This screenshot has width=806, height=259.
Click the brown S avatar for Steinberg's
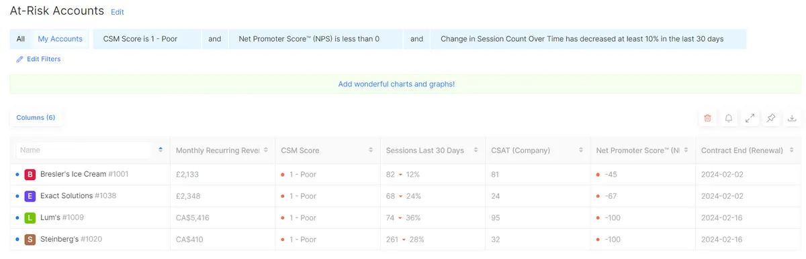[30, 239]
